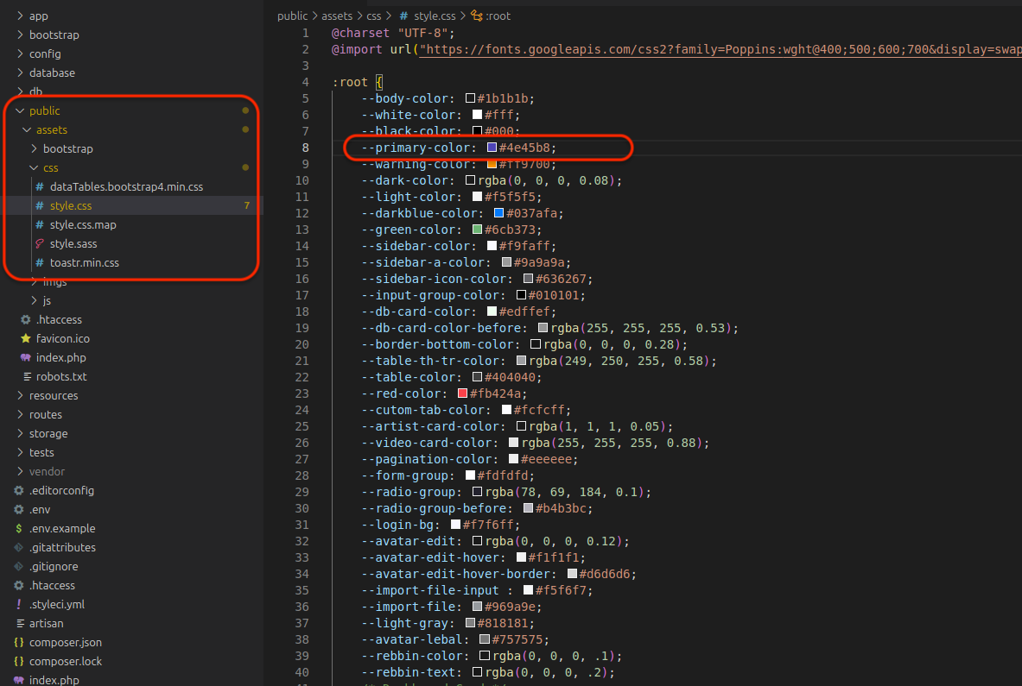Click the .styleci.yml exclamation icon

click(19, 604)
